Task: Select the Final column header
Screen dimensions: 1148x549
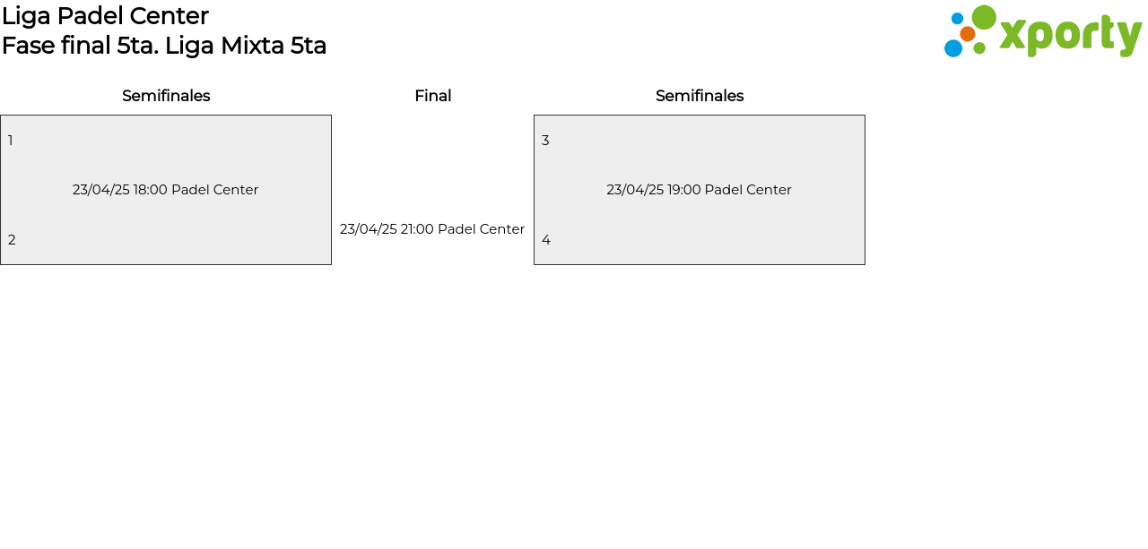Action: coord(432,96)
